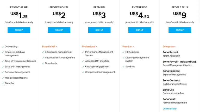Open the Zoho Vault password management link
The width and height of the screenshot is (200, 112).
[169, 99]
